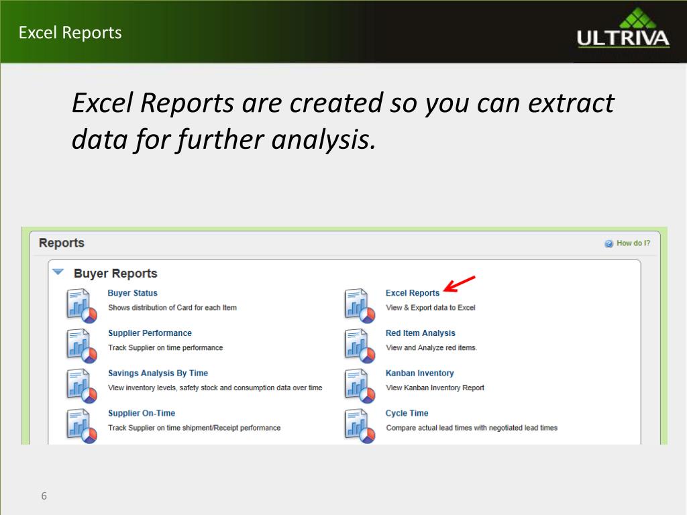
Task: Click the Supplier On-Time report icon
Action: [81, 426]
